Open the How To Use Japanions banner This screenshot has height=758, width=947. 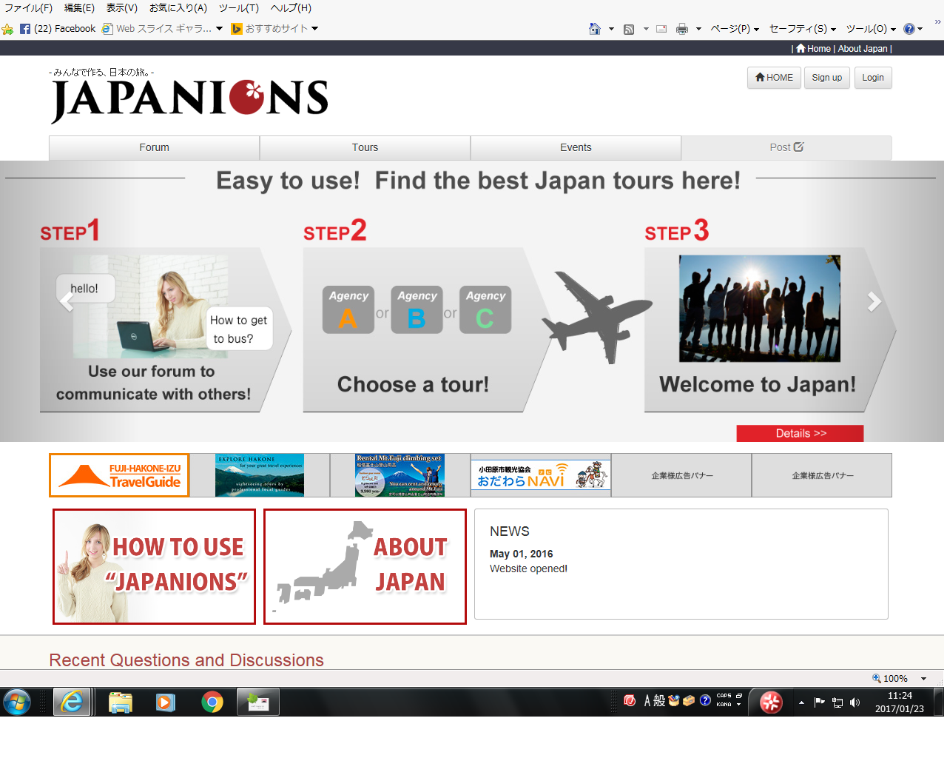[x=154, y=567]
